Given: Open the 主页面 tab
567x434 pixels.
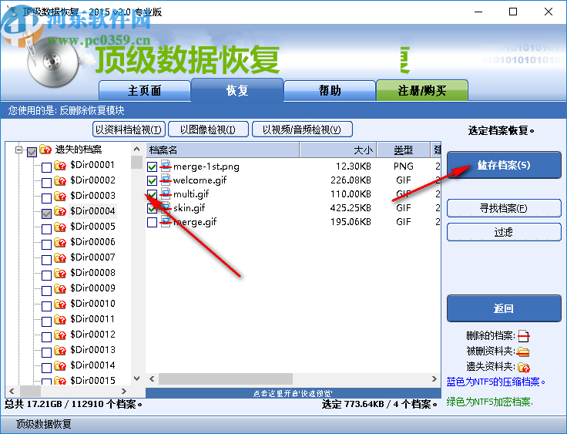Looking at the screenshot, I should [x=144, y=90].
